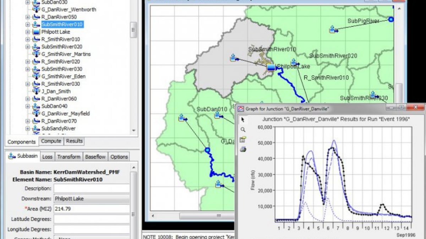Expand the SubSandyRiver tree node
The height and width of the screenshot is (239, 426).
coord(28,128)
